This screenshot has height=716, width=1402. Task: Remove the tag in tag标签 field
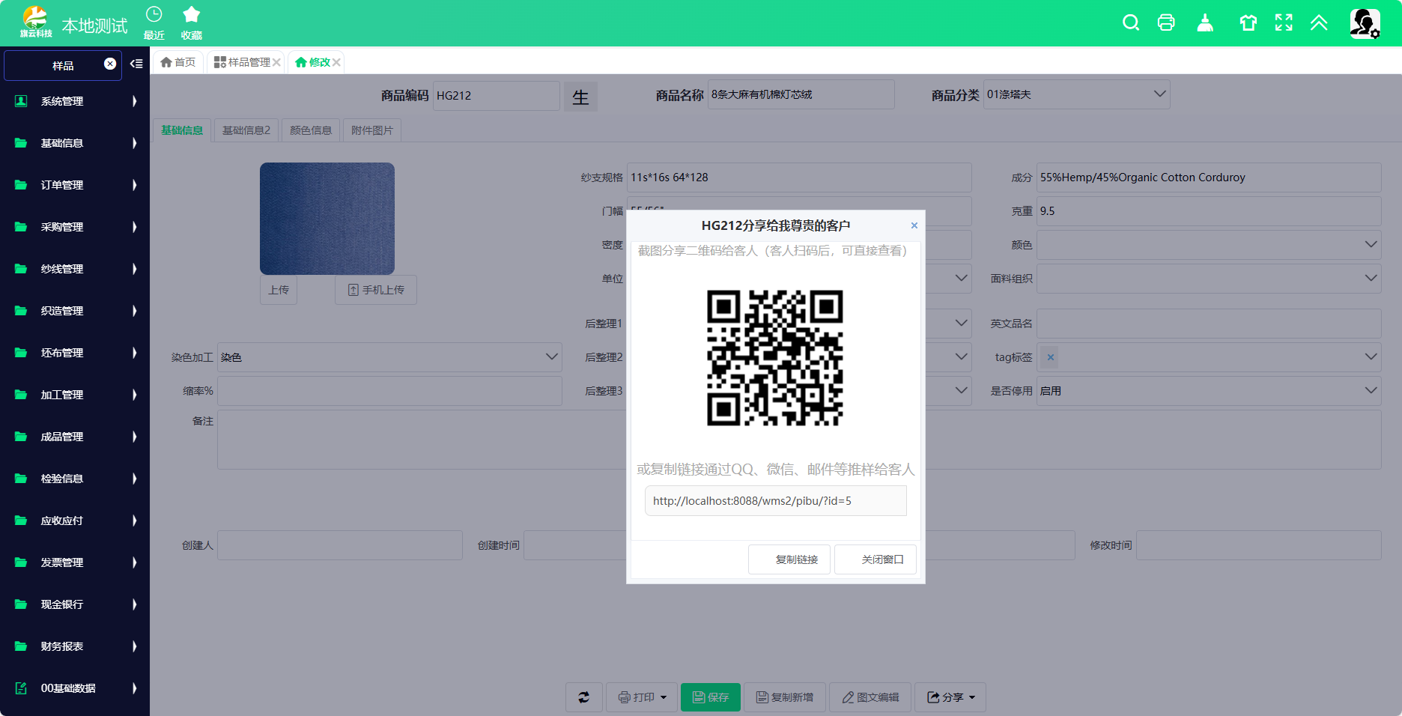click(1051, 357)
